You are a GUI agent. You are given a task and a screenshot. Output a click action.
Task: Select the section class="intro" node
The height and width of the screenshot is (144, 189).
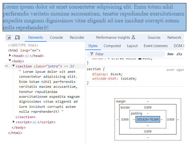click(39, 66)
